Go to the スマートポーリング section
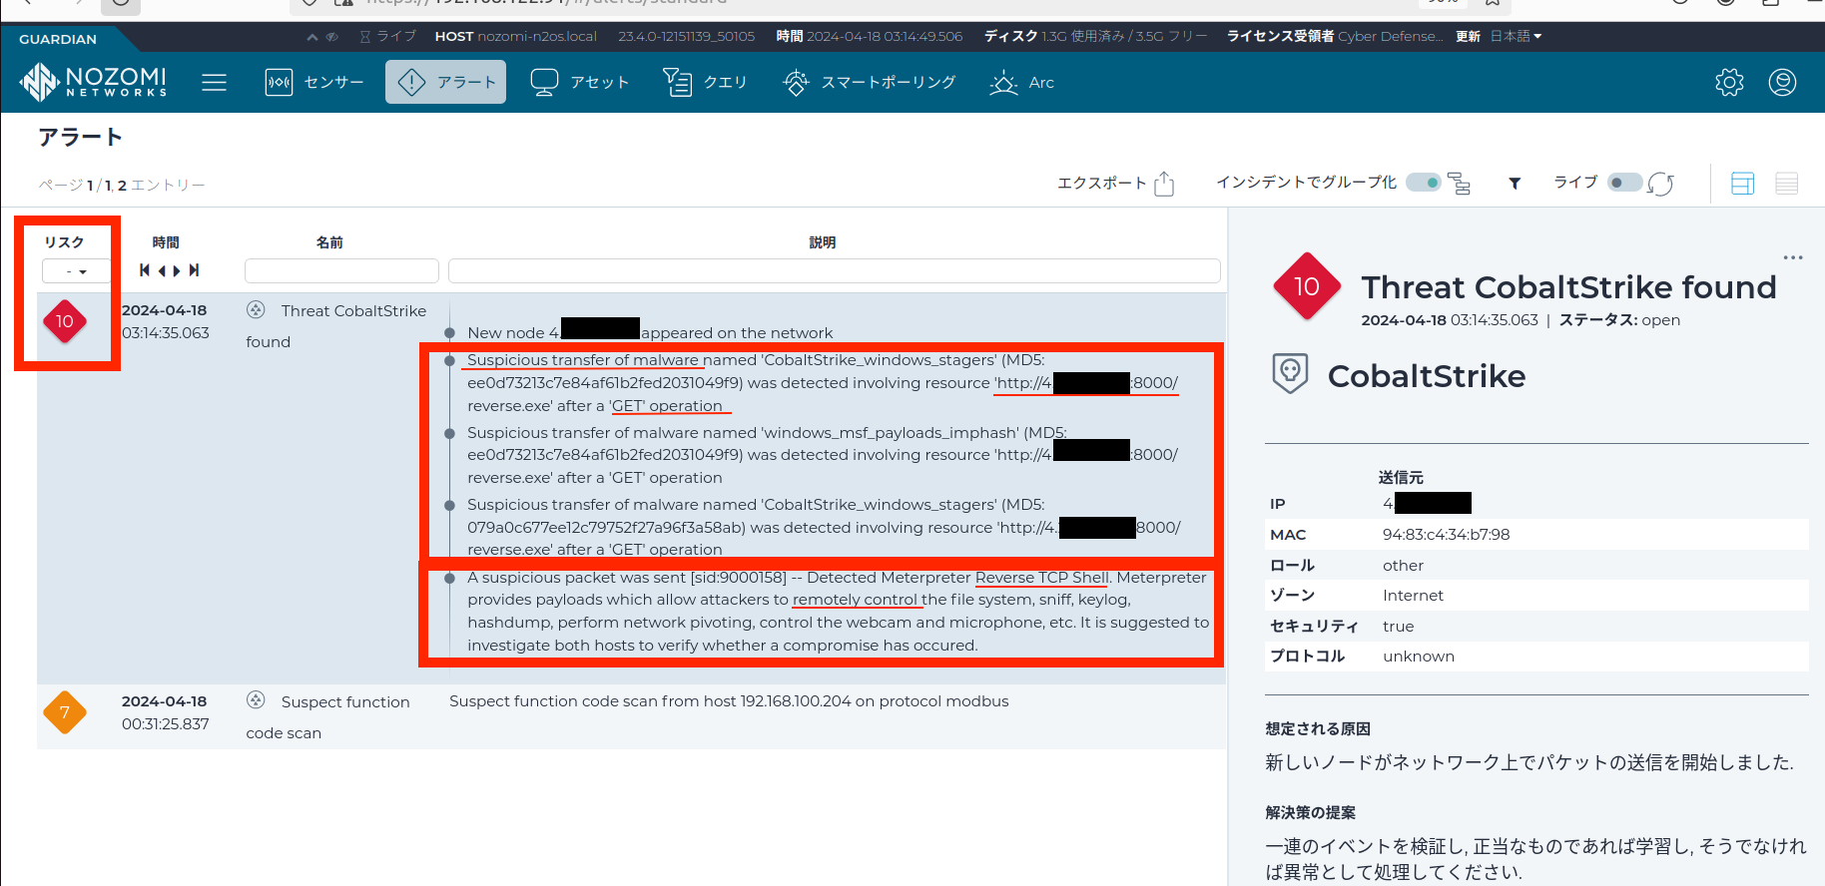The width and height of the screenshot is (1825, 886). tap(869, 82)
